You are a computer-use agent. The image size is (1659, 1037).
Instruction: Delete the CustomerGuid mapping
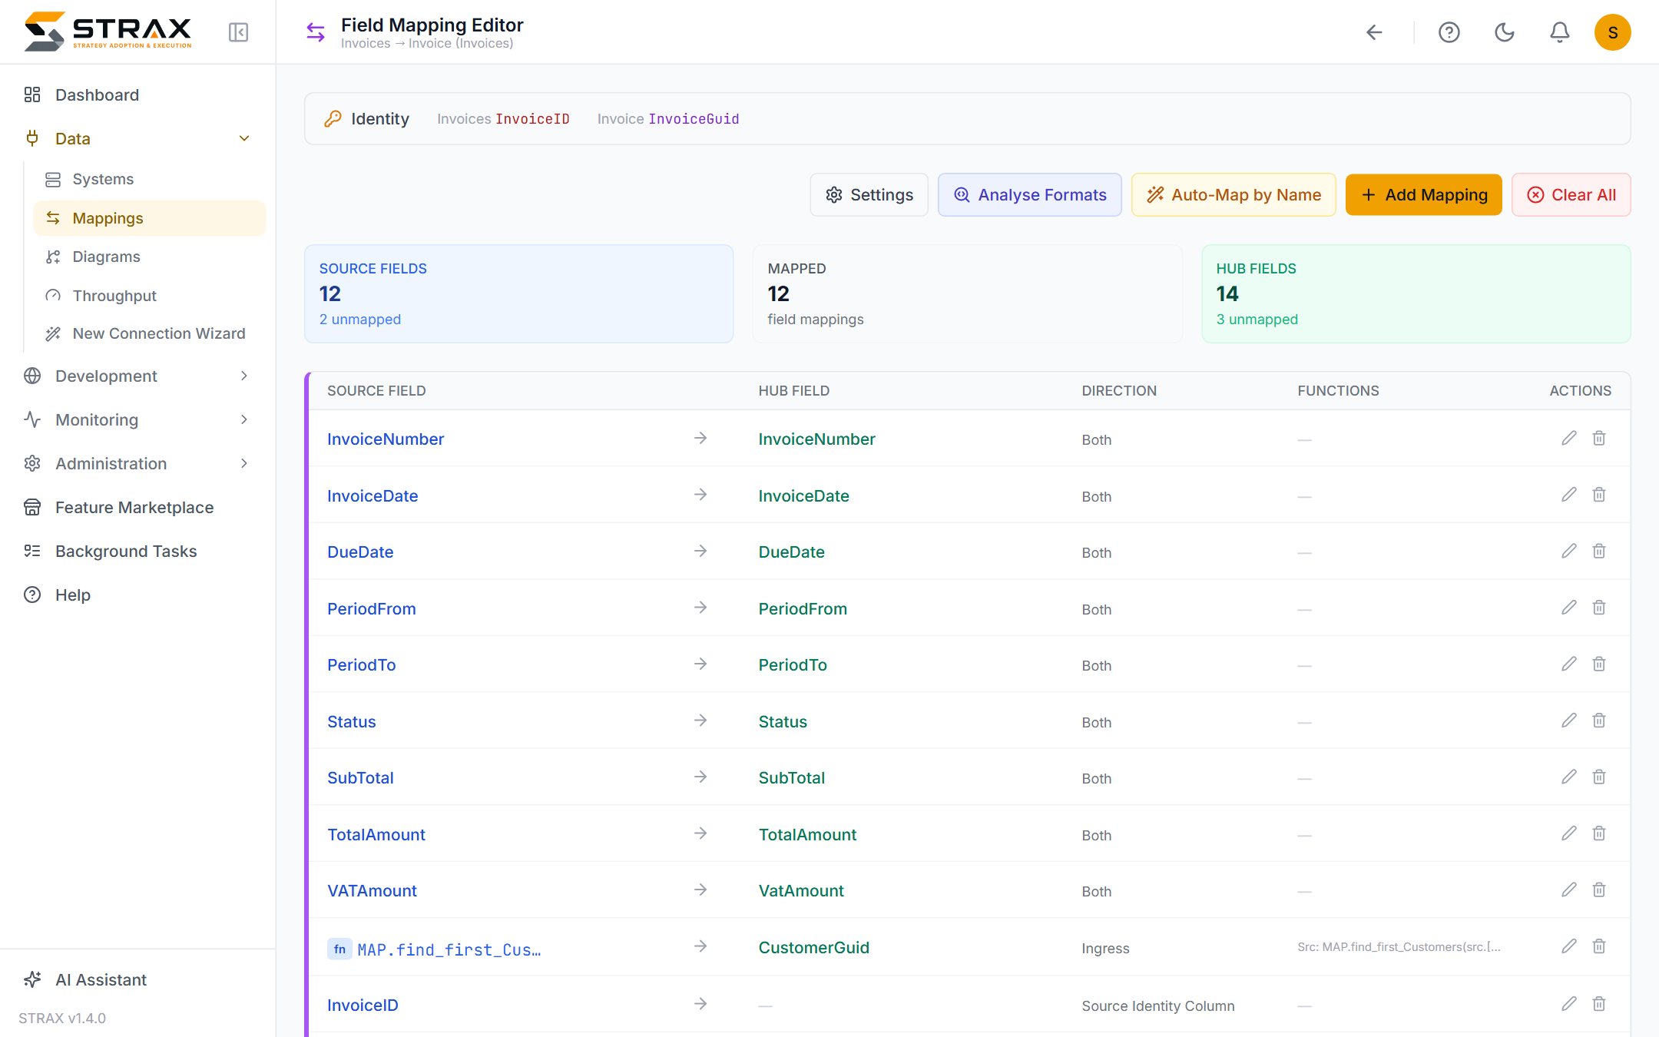tap(1599, 946)
